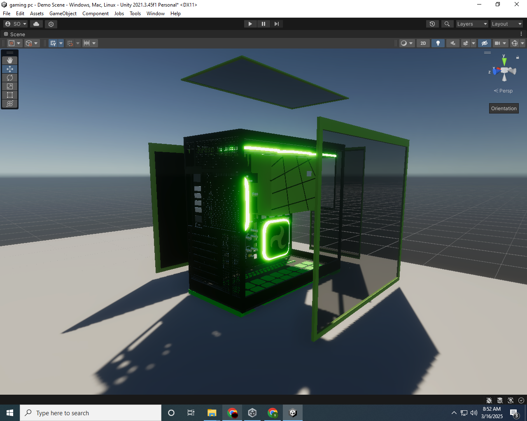Open the File menu
This screenshot has height=421, width=527.
[7, 14]
